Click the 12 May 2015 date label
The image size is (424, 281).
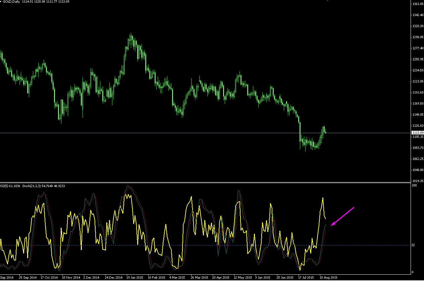pos(243,278)
